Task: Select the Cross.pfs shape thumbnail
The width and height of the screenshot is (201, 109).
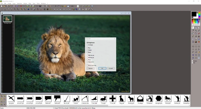Action: 113,98
